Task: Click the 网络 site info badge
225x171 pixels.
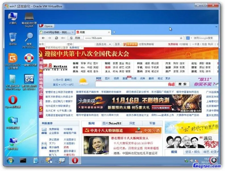Action: (76, 38)
